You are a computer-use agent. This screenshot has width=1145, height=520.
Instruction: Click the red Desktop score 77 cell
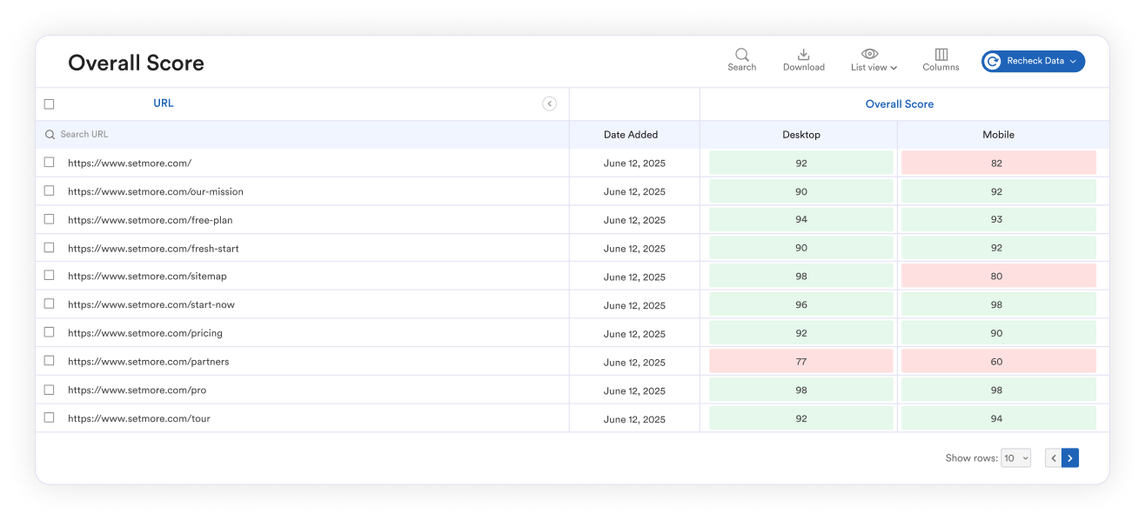pyautogui.click(x=800, y=362)
